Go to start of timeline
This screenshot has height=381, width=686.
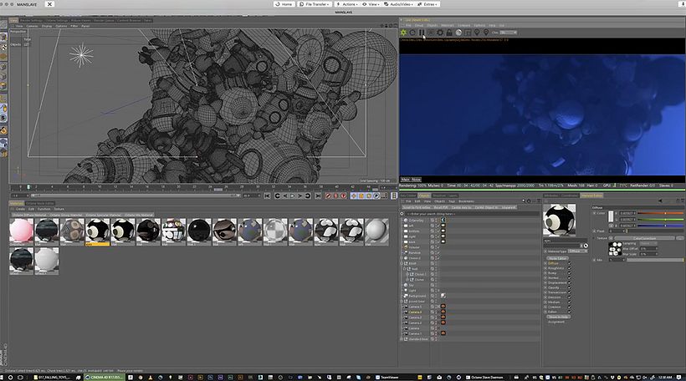click(x=268, y=196)
